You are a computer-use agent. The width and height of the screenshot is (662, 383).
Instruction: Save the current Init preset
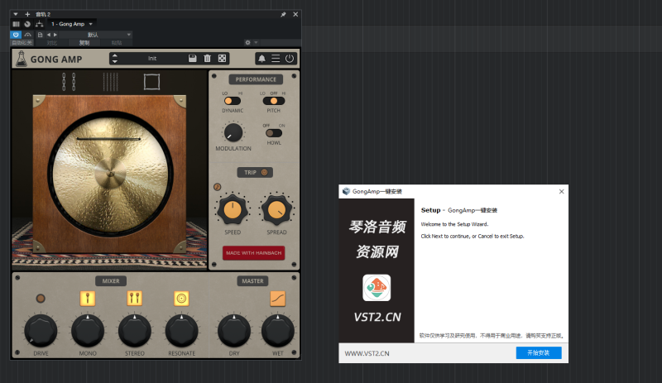[x=192, y=59]
